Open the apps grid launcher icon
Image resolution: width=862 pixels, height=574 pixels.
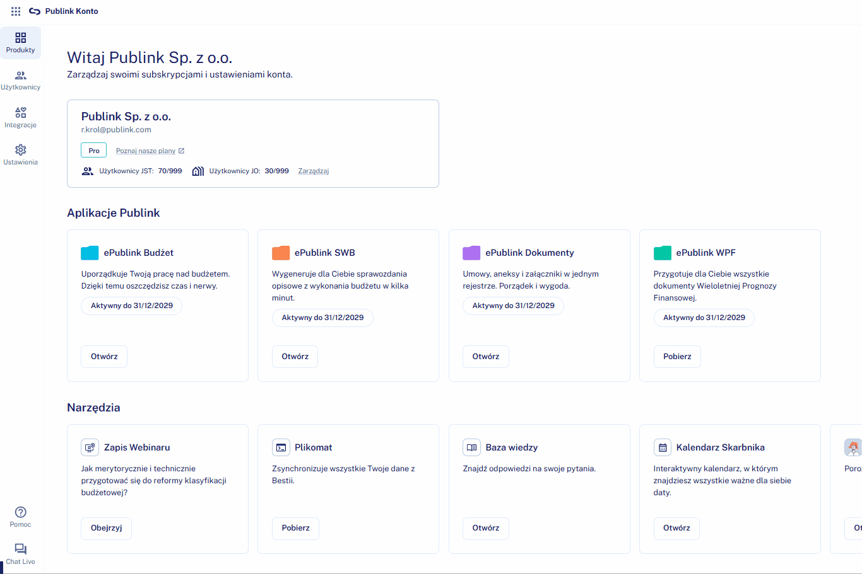[16, 11]
